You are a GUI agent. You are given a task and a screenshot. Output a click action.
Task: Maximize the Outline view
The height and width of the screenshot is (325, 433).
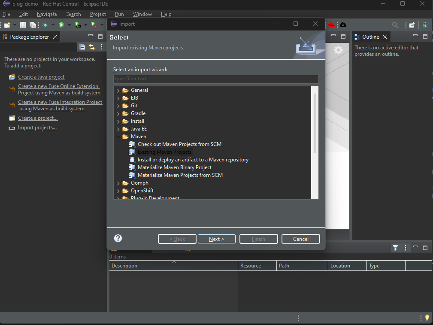coord(425,36)
